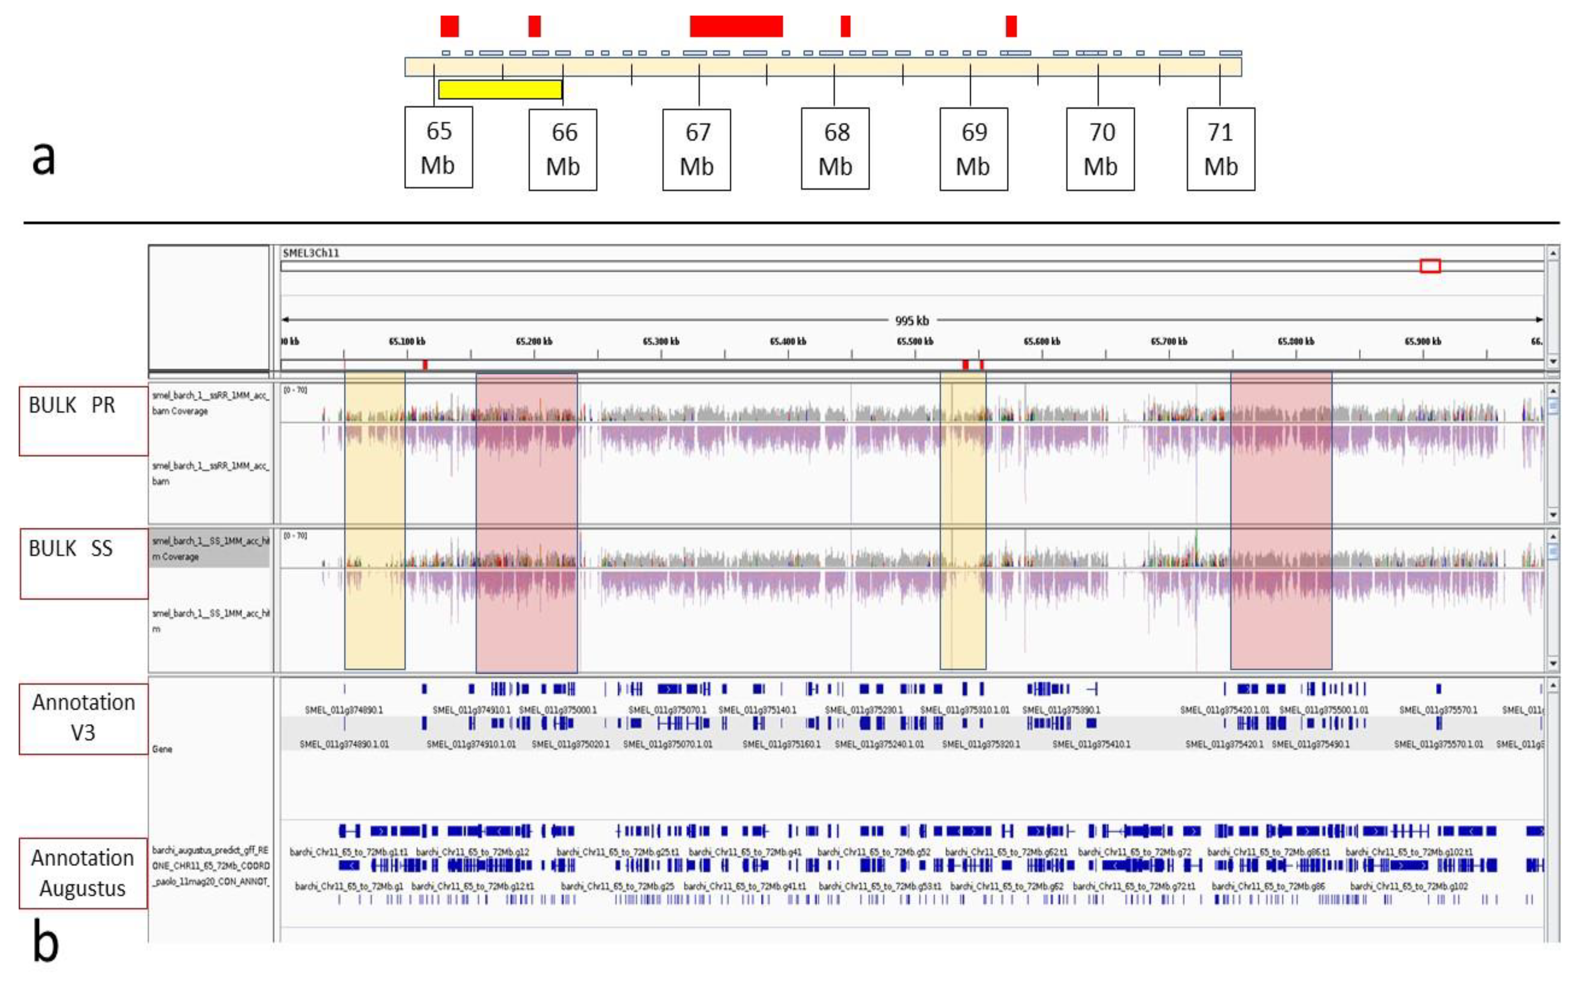Click gene label SMEL_011g374890.1
The image size is (1573, 983).
[344, 710]
